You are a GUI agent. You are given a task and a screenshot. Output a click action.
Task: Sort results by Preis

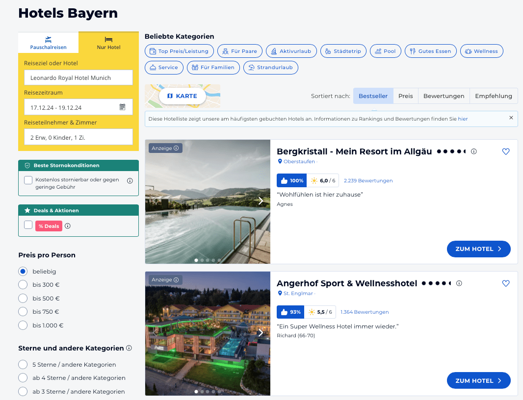[x=406, y=96]
